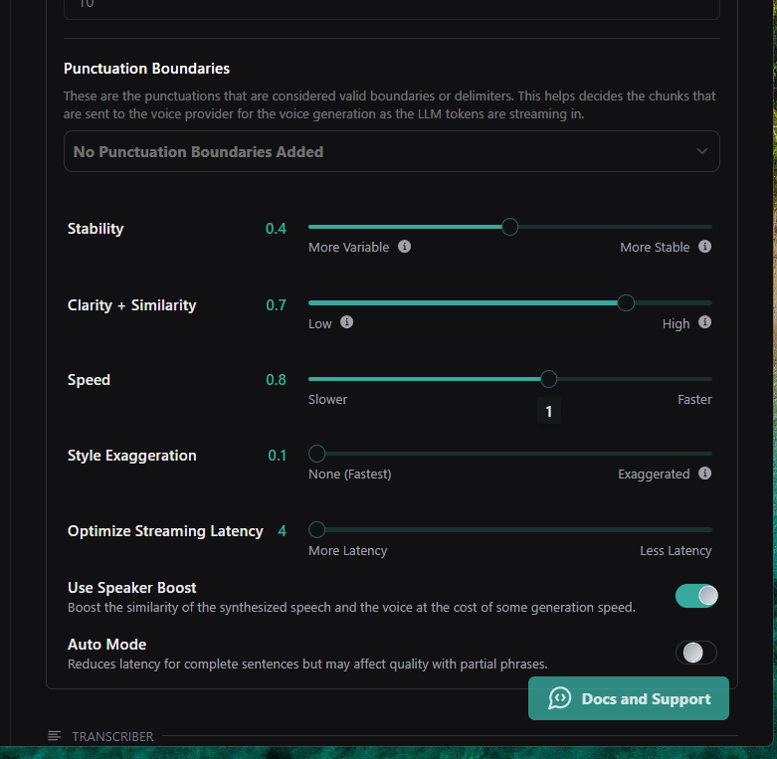The width and height of the screenshot is (777, 759).
Task: Open the Punctuation Boundaries dropdown
Action: 391,152
